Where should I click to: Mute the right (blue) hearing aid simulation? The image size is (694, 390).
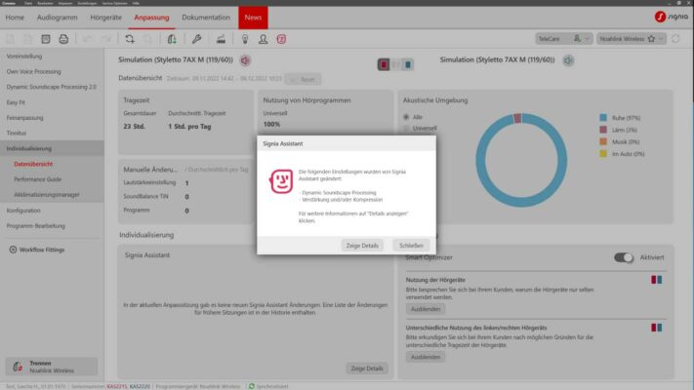(568, 60)
